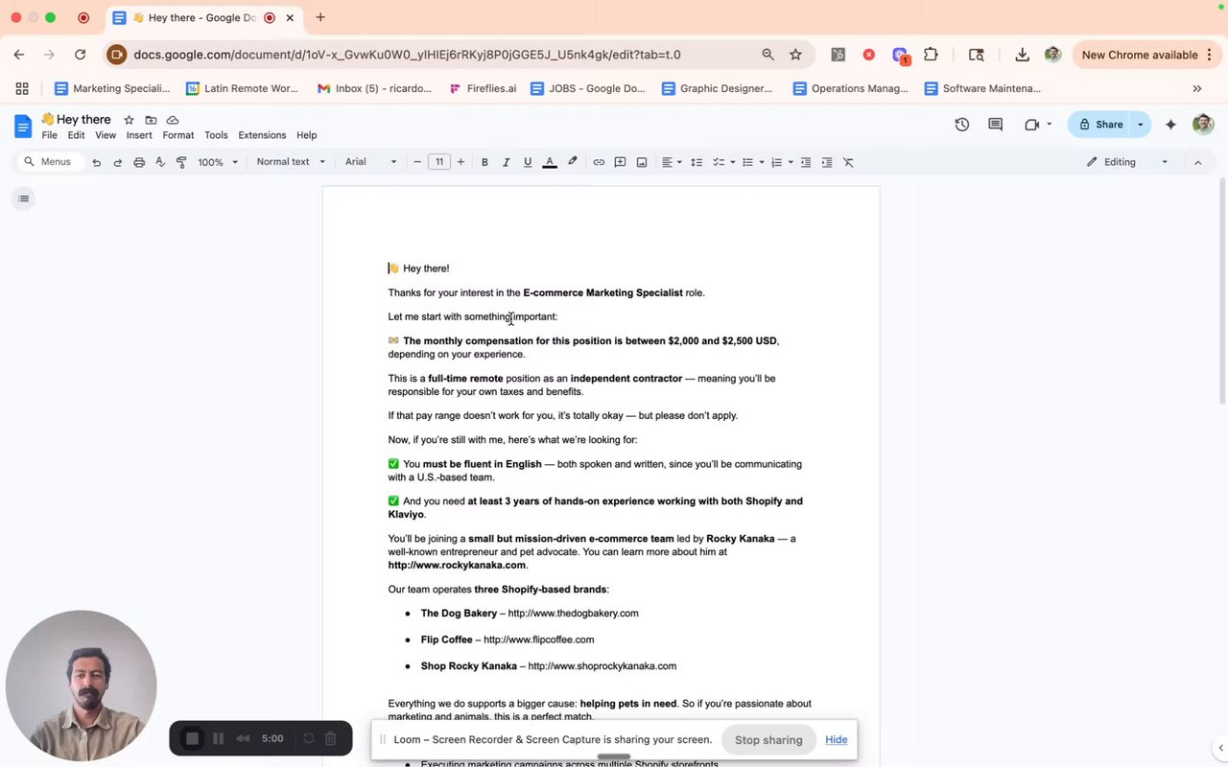Click the Menus search box
Viewport: 1228px width, 767px height.
coord(48,162)
